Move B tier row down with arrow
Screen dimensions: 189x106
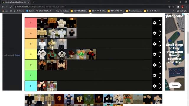pyautogui.click(x=160, y=46)
